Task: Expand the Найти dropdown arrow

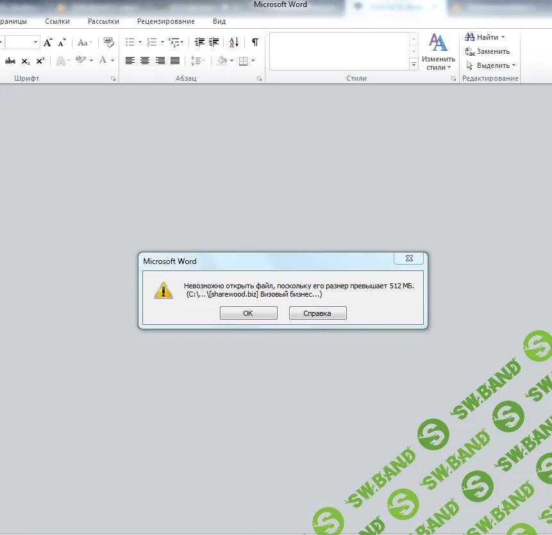Action: 503,37
